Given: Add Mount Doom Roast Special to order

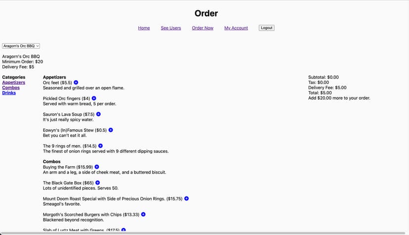Looking at the screenshot, I should tap(186, 198).
